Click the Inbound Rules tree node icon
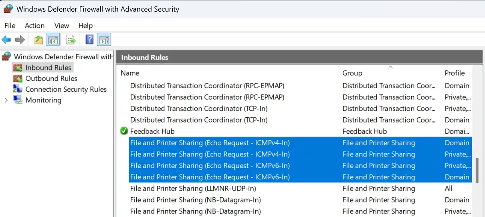Viewport: 485px width, 217px height. pos(18,68)
